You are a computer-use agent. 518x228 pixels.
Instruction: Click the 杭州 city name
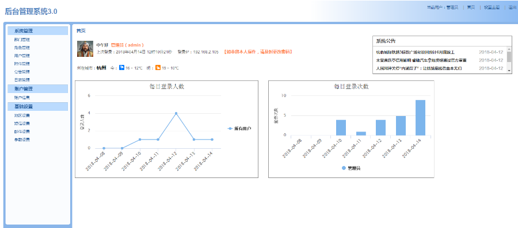[101, 68]
